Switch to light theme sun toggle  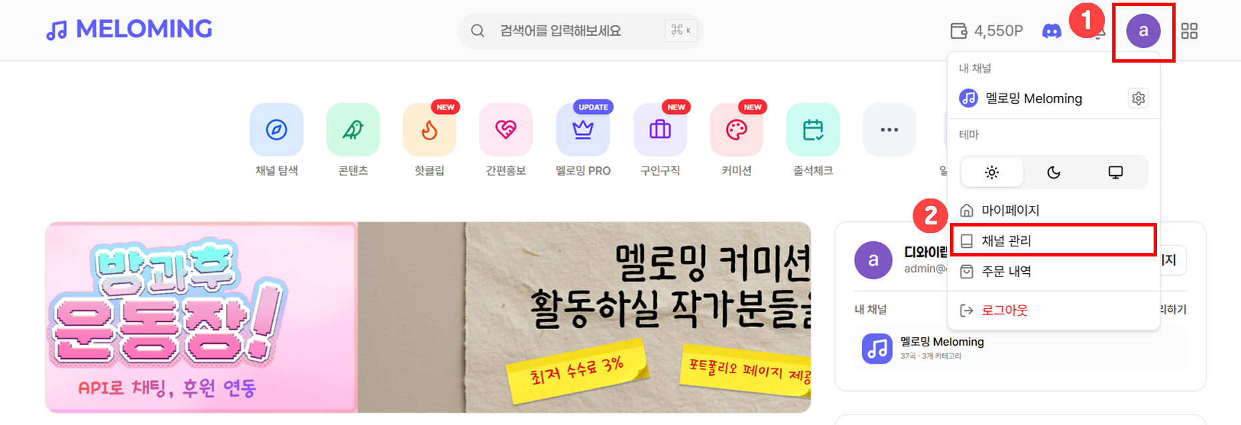point(992,173)
